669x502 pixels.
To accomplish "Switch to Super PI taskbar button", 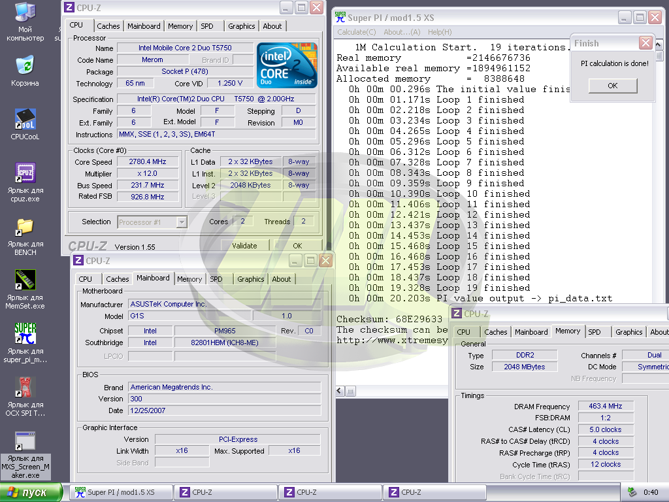I will 122,493.
